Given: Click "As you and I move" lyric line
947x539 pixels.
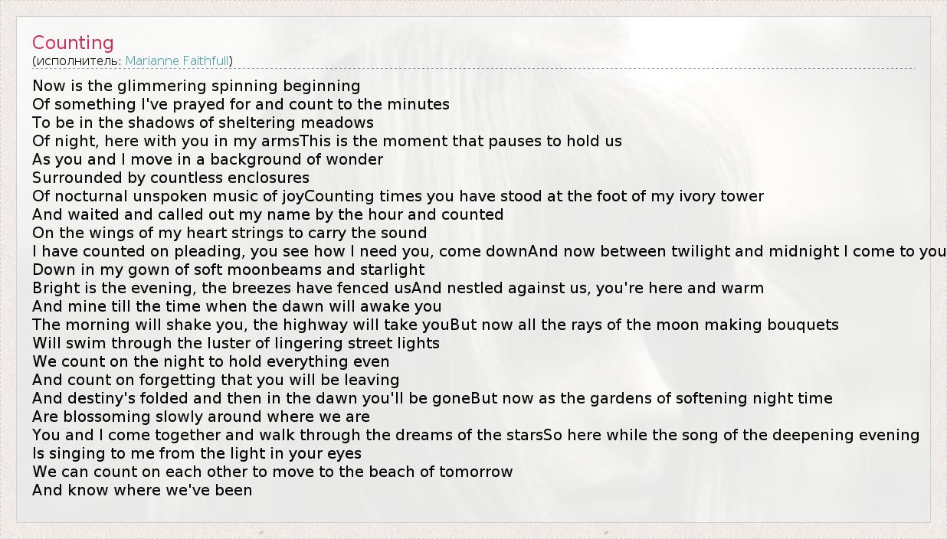Looking at the screenshot, I should click(208, 159).
